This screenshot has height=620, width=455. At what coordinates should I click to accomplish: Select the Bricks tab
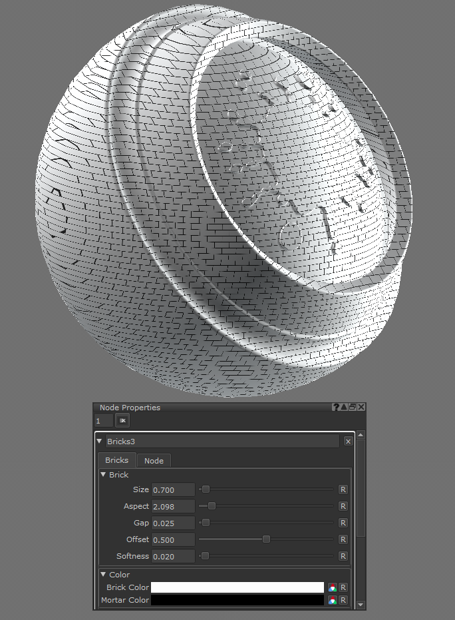click(117, 460)
